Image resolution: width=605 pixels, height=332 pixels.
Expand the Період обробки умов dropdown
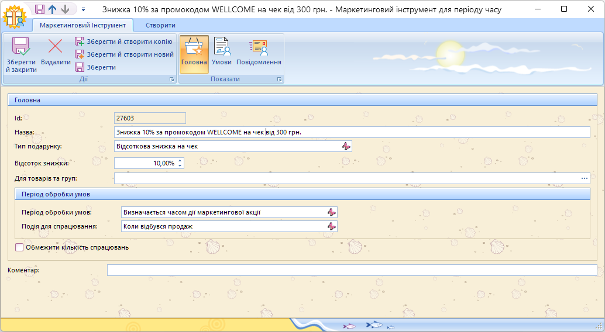(332, 212)
